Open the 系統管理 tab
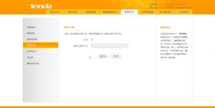This screenshot has height=108, width=215. 184,12
